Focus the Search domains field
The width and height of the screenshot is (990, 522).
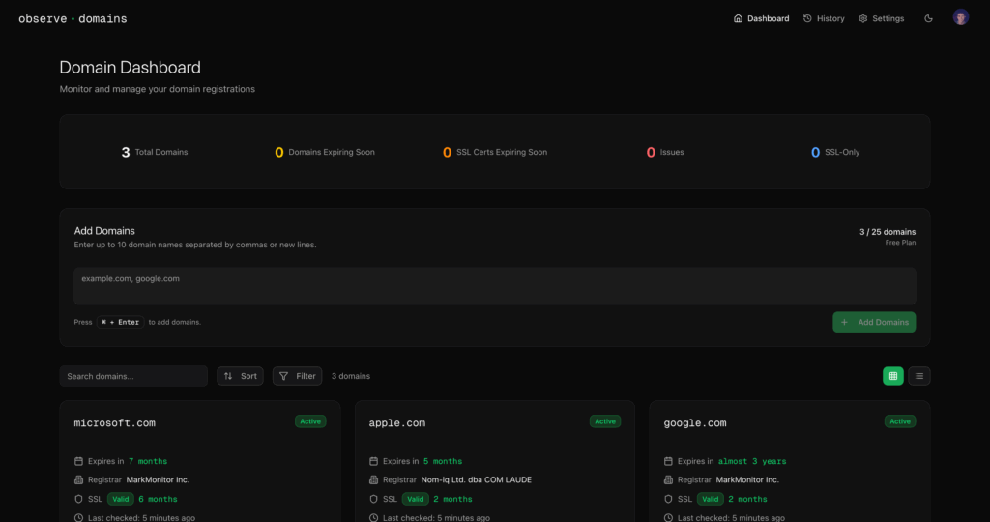(133, 376)
